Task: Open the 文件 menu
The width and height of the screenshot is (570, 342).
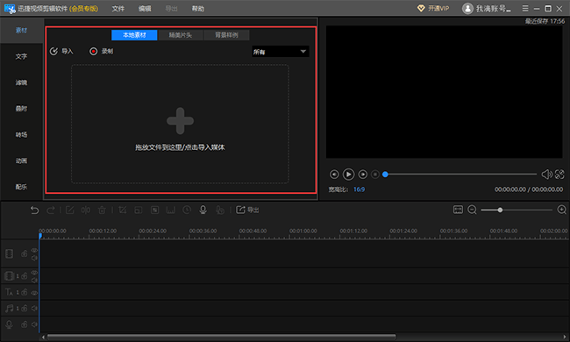Action: click(118, 9)
